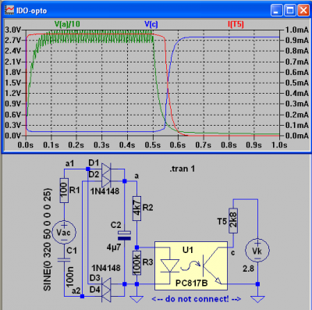
Task: Click the 0.0V left axis label
Action: point(12,136)
